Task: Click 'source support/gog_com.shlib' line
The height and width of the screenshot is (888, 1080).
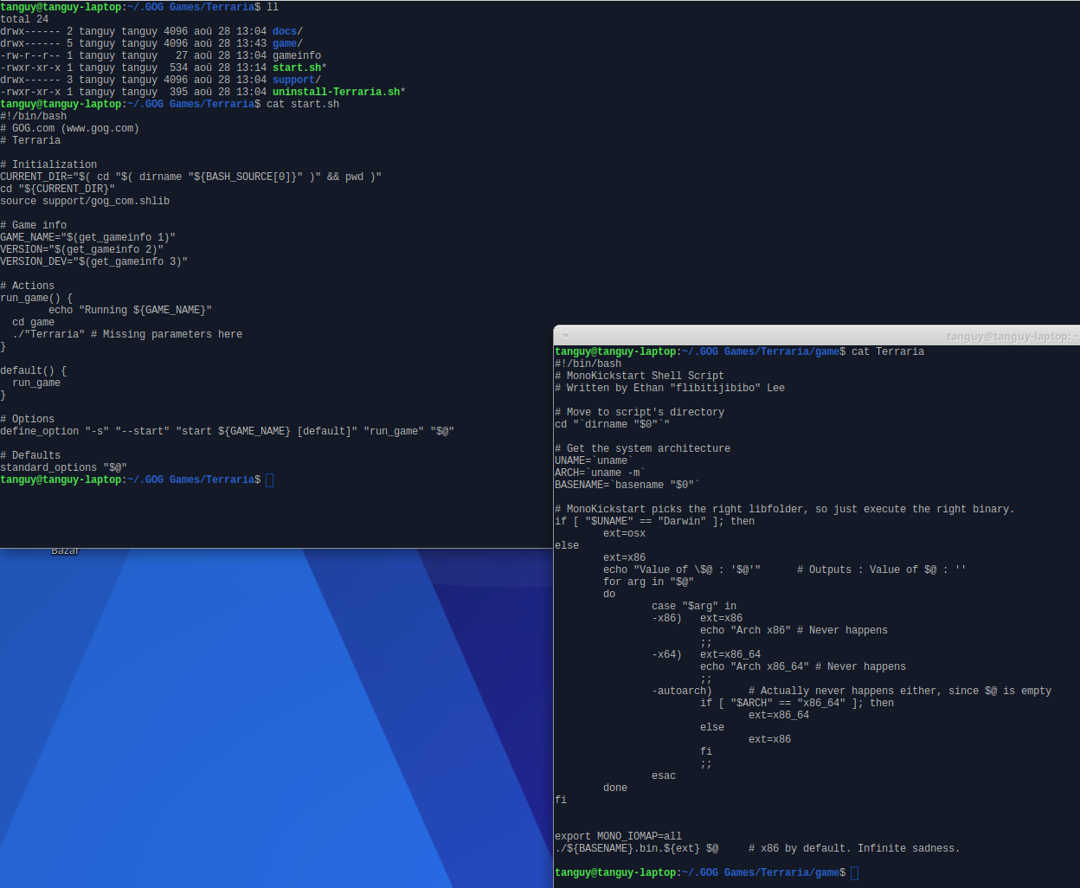Action: click(85, 201)
